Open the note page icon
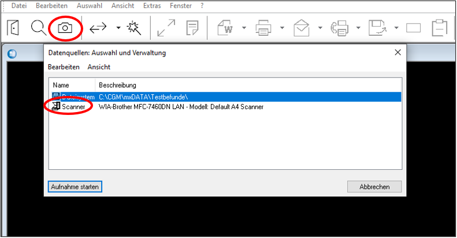 pos(192,28)
